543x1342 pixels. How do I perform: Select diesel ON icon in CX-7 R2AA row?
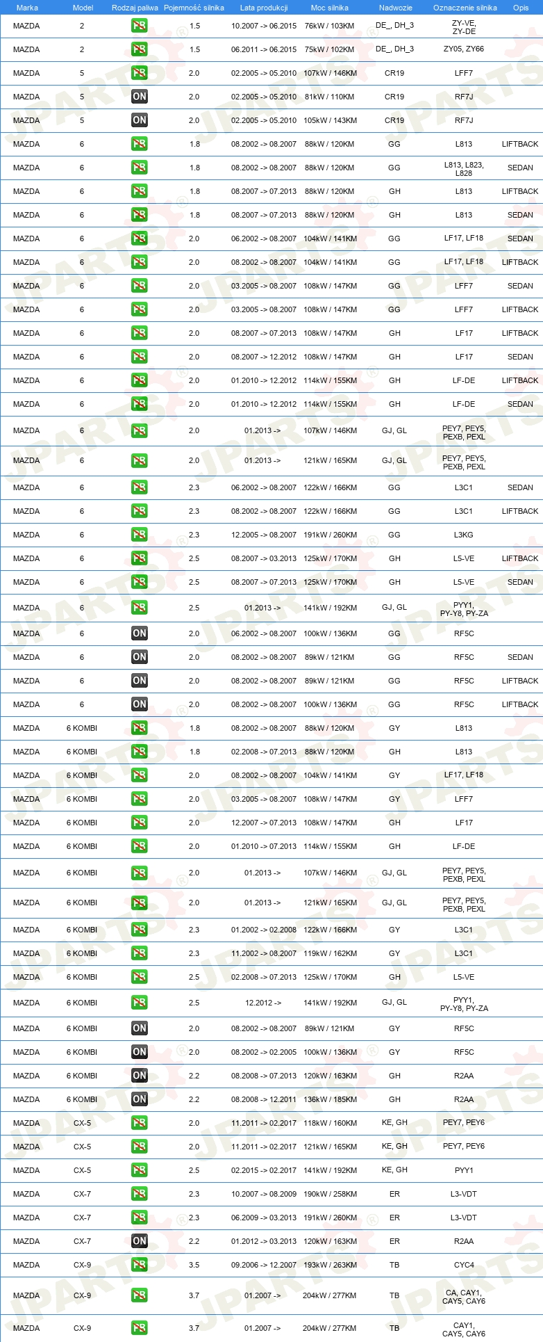pos(140,1241)
